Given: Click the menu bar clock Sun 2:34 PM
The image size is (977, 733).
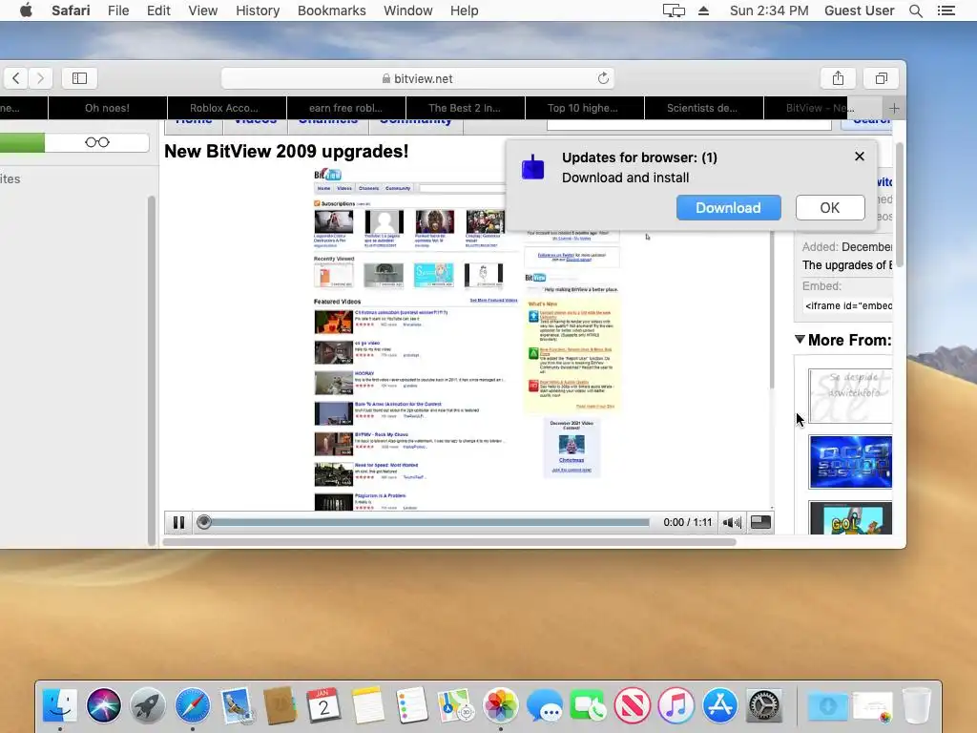Looking at the screenshot, I should tap(769, 10).
